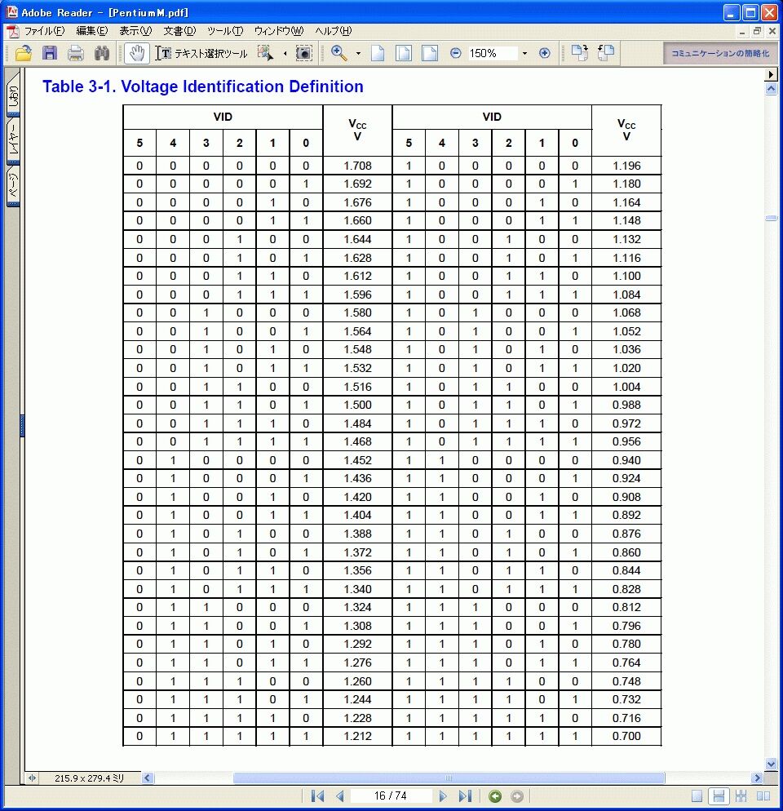Image resolution: width=783 pixels, height=811 pixels.
Task: Set view to Actual Size page icon
Action: pos(378,53)
